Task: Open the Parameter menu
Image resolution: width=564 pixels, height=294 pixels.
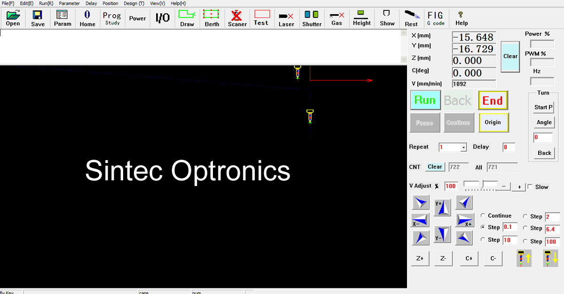Action: (70, 3)
